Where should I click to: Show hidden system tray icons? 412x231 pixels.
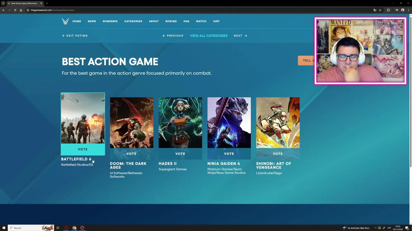375,228
